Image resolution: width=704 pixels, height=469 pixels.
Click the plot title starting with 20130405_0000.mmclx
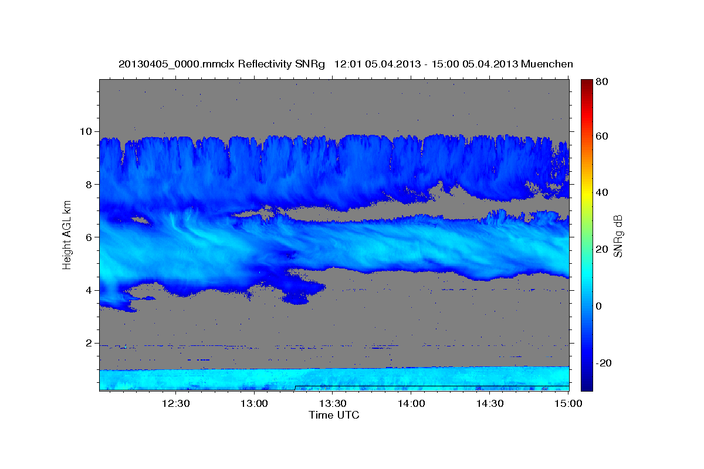pyautogui.click(x=346, y=64)
